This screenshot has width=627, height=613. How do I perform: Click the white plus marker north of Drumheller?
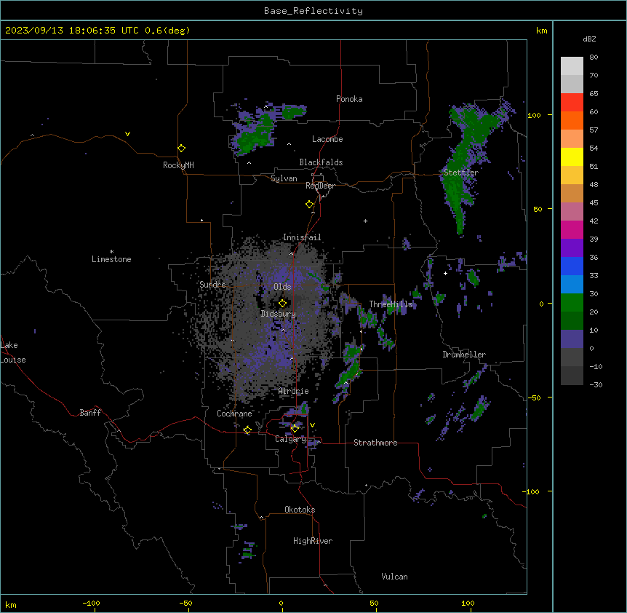(x=445, y=273)
